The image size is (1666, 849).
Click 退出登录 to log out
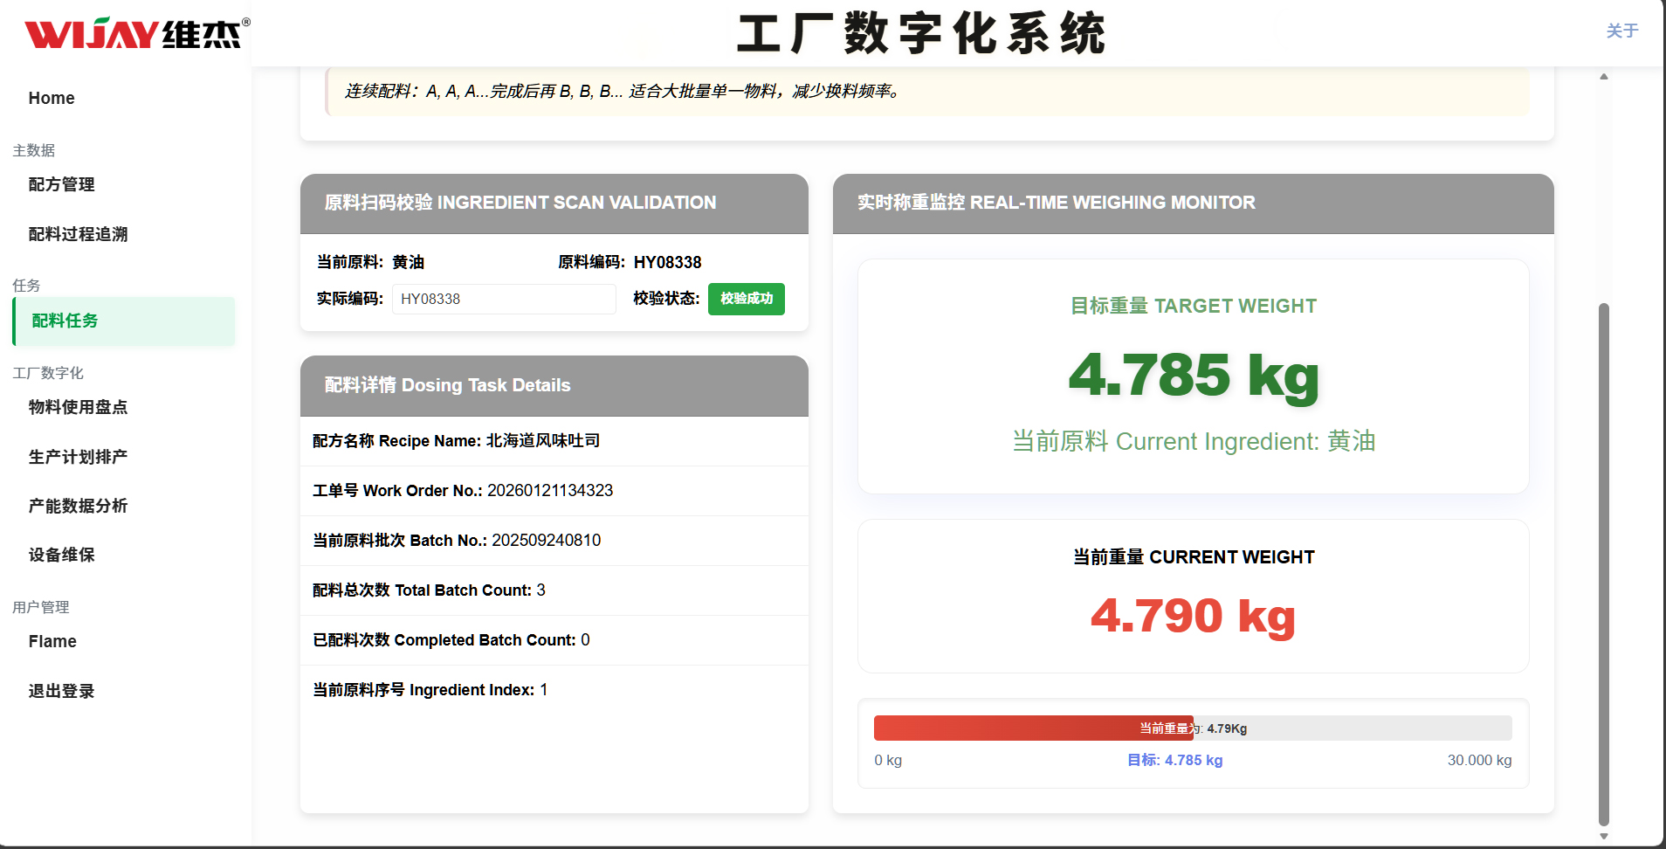tap(60, 691)
